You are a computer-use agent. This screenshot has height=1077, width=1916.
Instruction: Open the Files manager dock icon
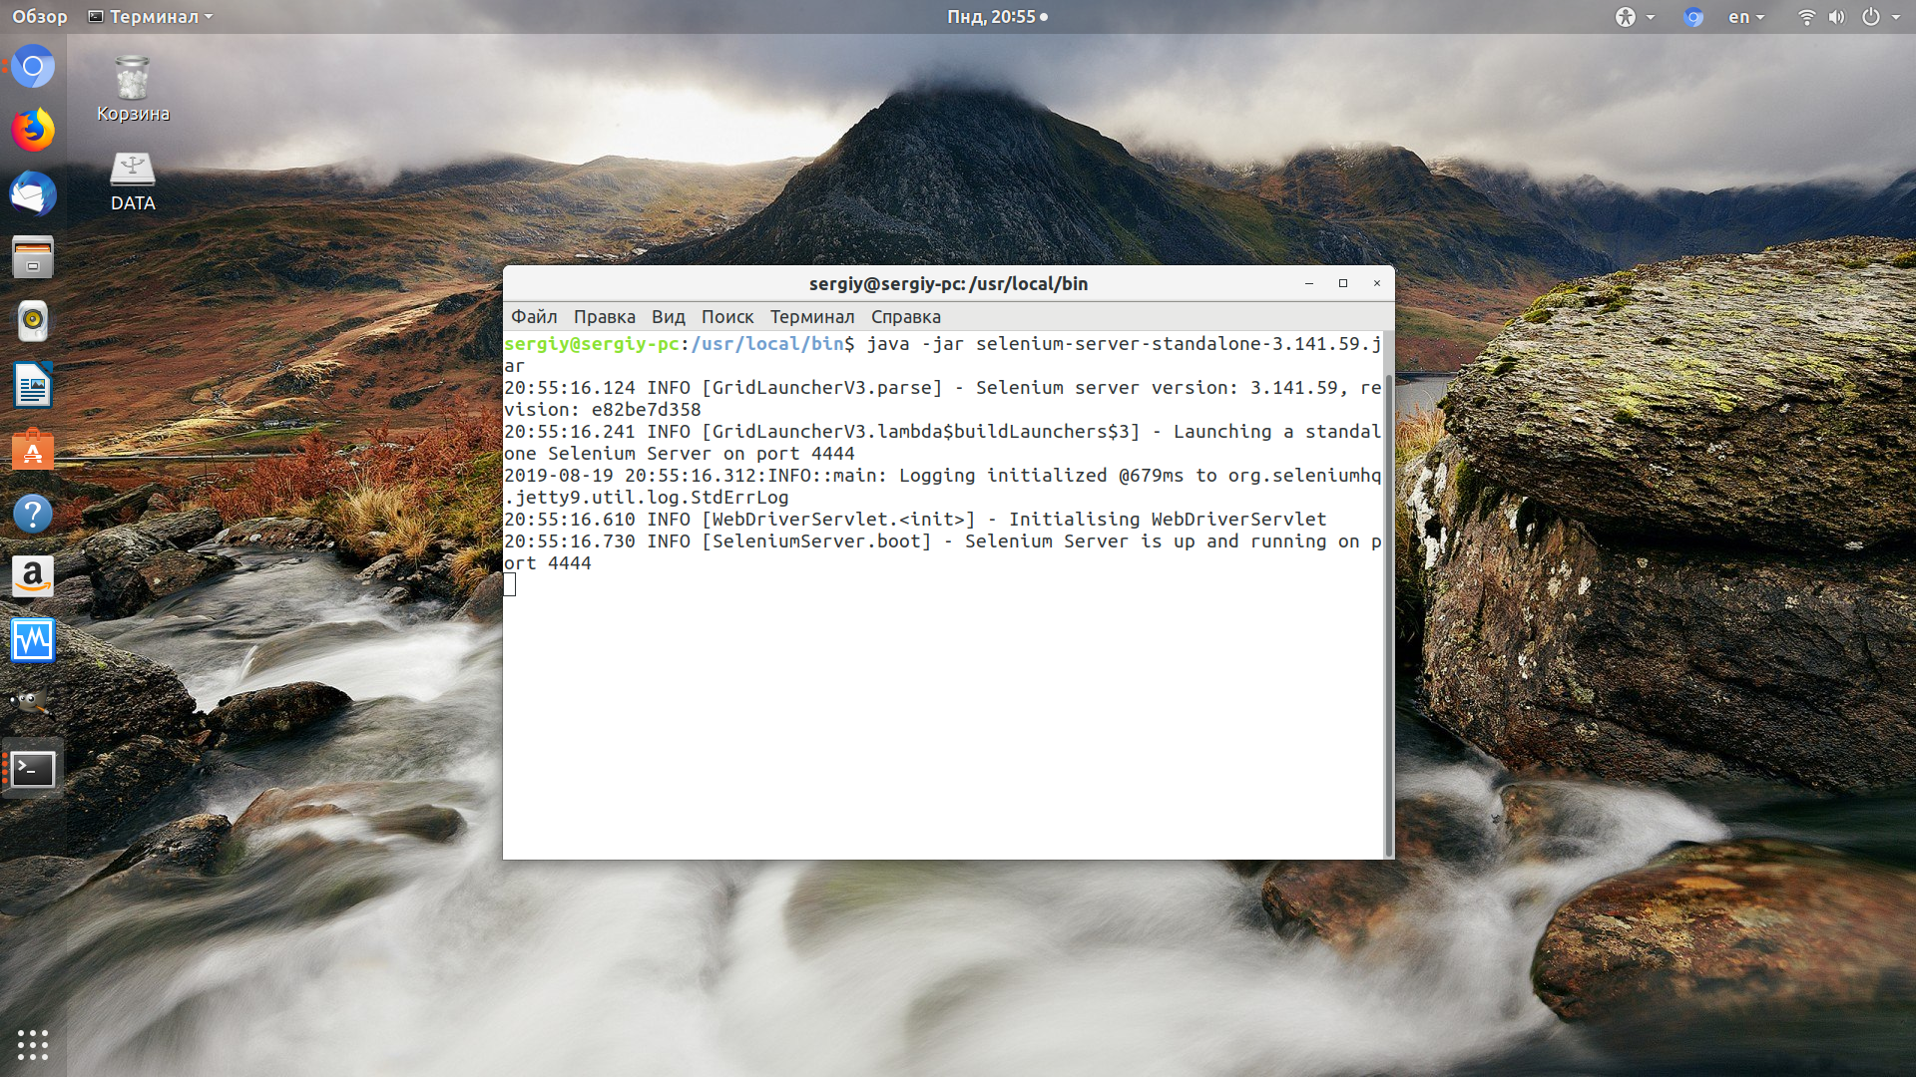pyautogui.click(x=33, y=258)
